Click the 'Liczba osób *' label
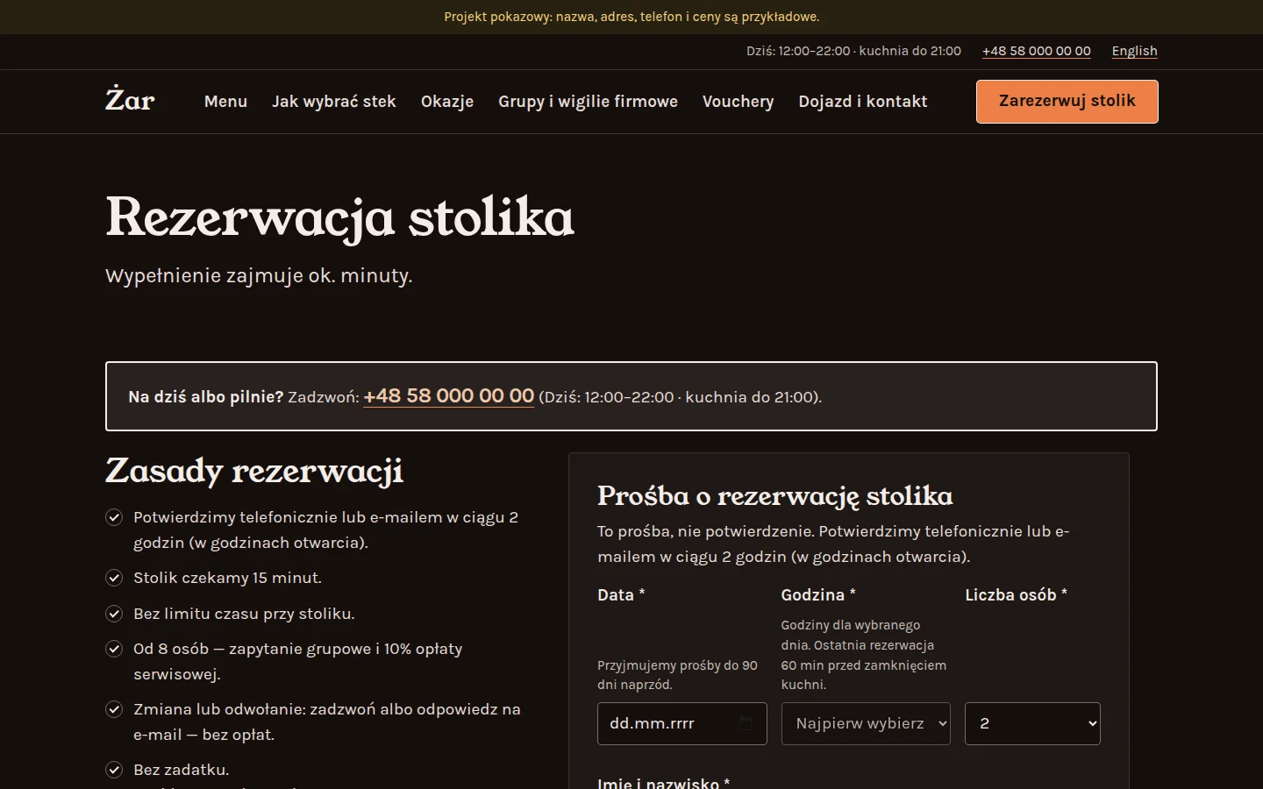Viewport: 1263px width, 789px height. click(x=1016, y=595)
